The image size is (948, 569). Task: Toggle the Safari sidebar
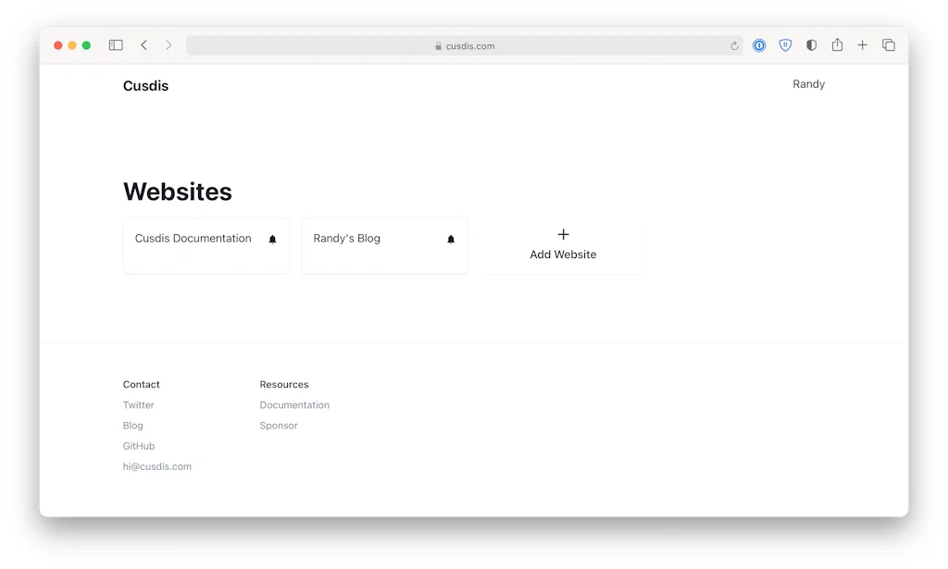pyautogui.click(x=115, y=44)
